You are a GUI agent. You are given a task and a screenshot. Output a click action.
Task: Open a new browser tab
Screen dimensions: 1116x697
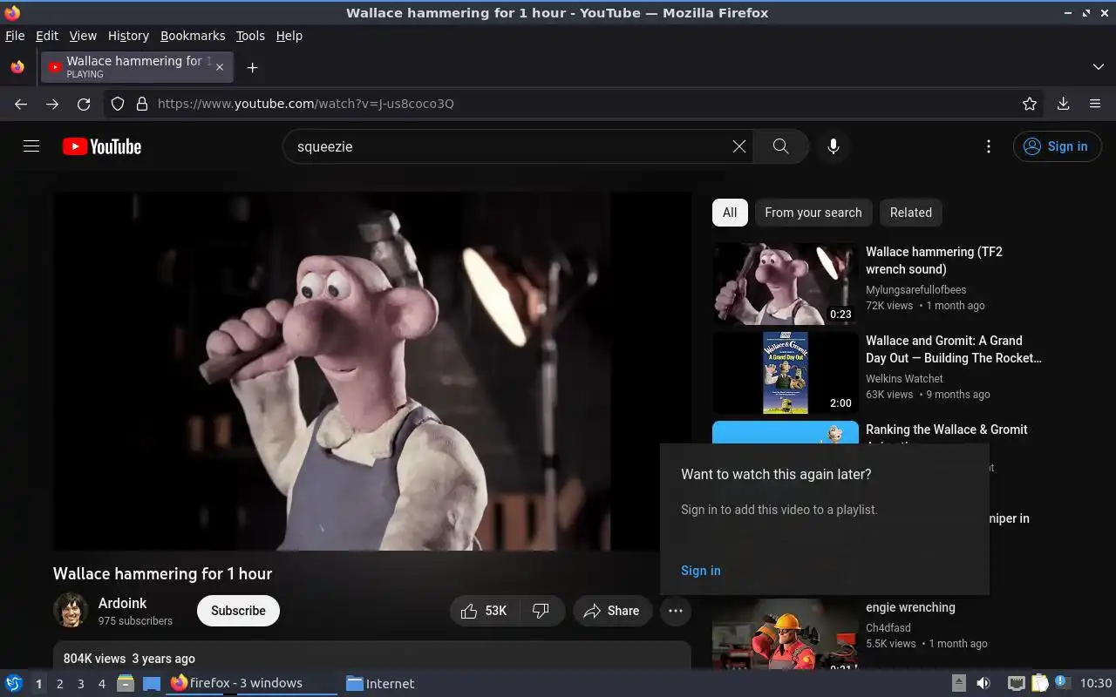pos(252,67)
